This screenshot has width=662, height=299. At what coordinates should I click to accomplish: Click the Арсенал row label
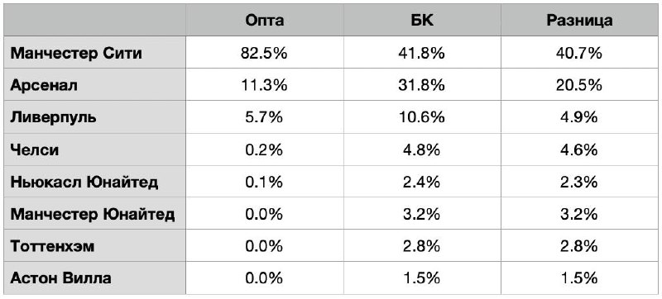(44, 86)
